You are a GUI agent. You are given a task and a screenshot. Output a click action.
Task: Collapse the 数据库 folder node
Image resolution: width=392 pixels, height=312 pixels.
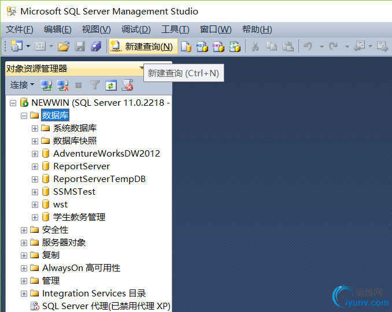pos(24,116)
